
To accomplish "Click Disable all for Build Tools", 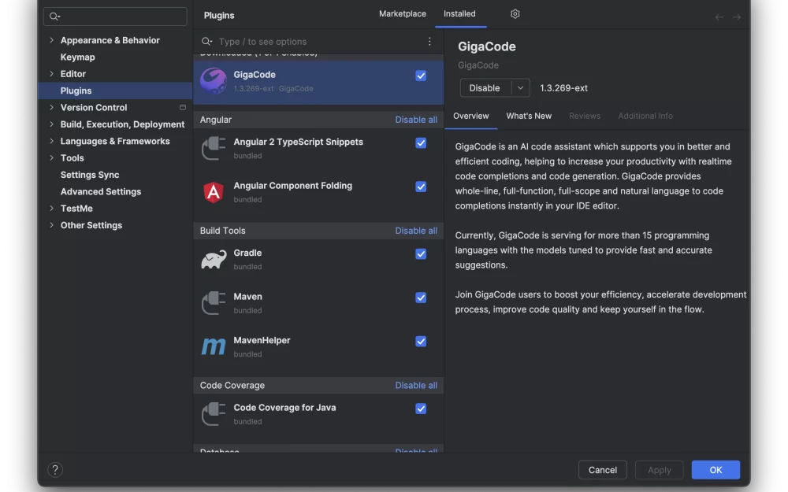I will pos(416,231).
